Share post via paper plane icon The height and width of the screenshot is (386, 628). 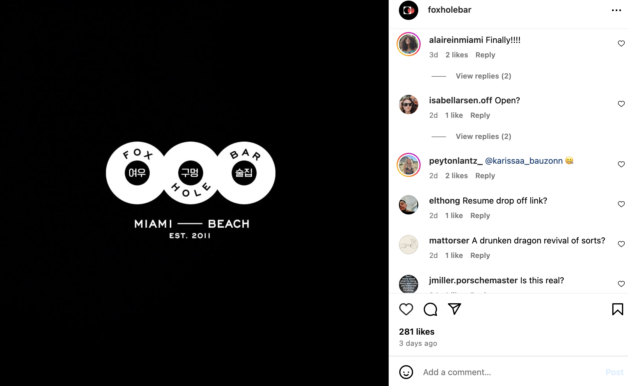(x=455, y=309)
